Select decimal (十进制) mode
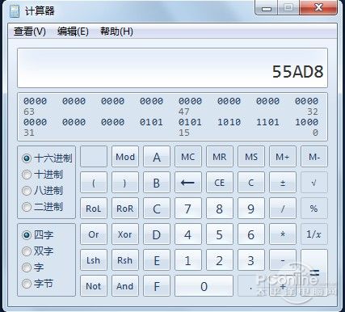345x312 pixels. pyautogui.click(x=42, y=175)
